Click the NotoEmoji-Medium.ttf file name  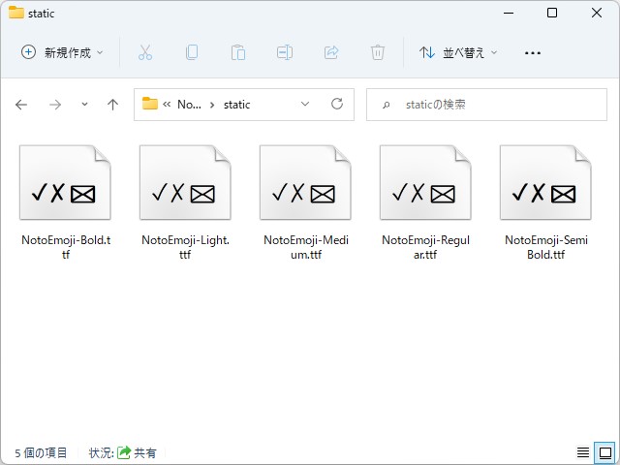[x=306, y=247]
